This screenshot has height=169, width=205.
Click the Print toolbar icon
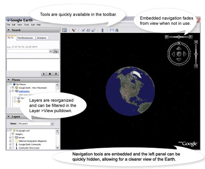(x=117, y=30)
